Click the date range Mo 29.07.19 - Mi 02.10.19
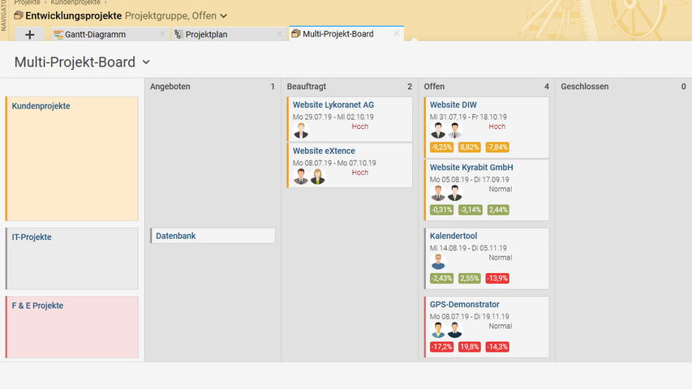 [x=333, y=118]
